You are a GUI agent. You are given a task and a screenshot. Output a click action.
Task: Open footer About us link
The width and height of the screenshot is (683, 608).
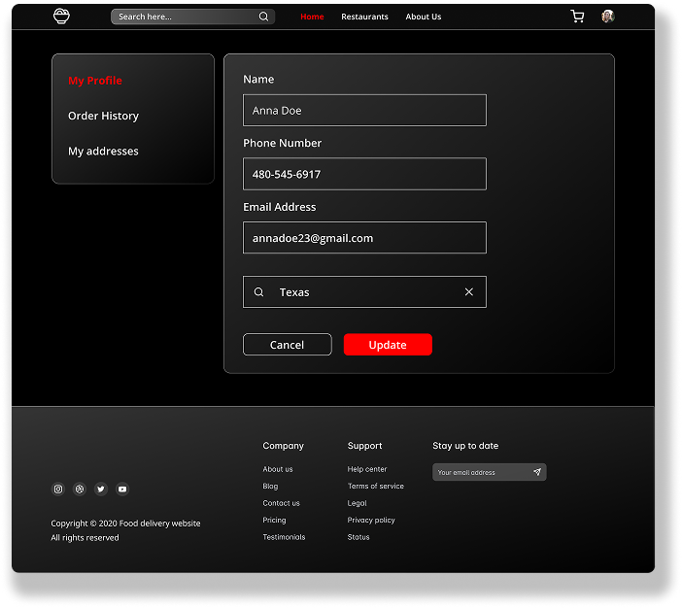coord(278,469)
